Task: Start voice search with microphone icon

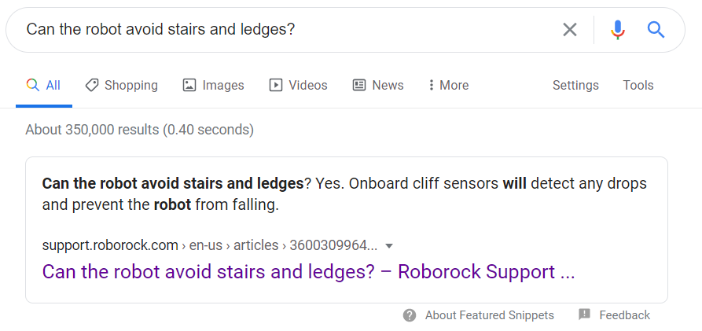Action: (x=618, y=30)
